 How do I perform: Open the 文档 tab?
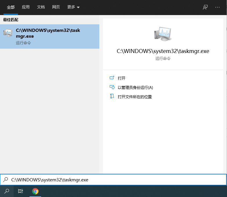point(41,7)
